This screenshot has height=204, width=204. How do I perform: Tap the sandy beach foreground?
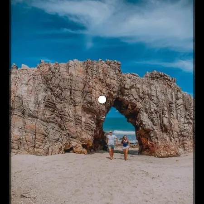point(102,180)
